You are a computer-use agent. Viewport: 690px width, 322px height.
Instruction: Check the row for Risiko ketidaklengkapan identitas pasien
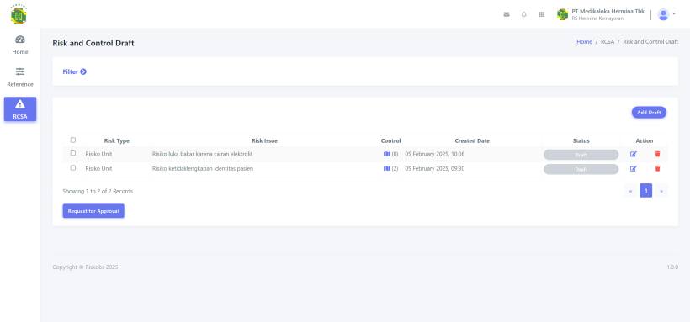(x=73, y=167)
